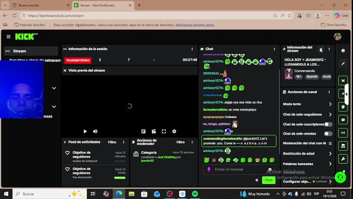Toggle Chat de solo-suscriptores switch
This screenshot has height=199, width=353.
pos(328,124)
